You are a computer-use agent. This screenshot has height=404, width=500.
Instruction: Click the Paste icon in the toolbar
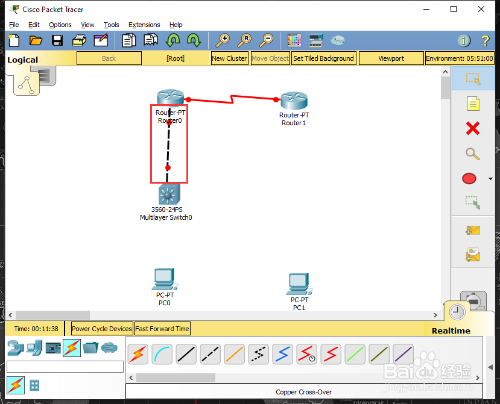point(151,40)
